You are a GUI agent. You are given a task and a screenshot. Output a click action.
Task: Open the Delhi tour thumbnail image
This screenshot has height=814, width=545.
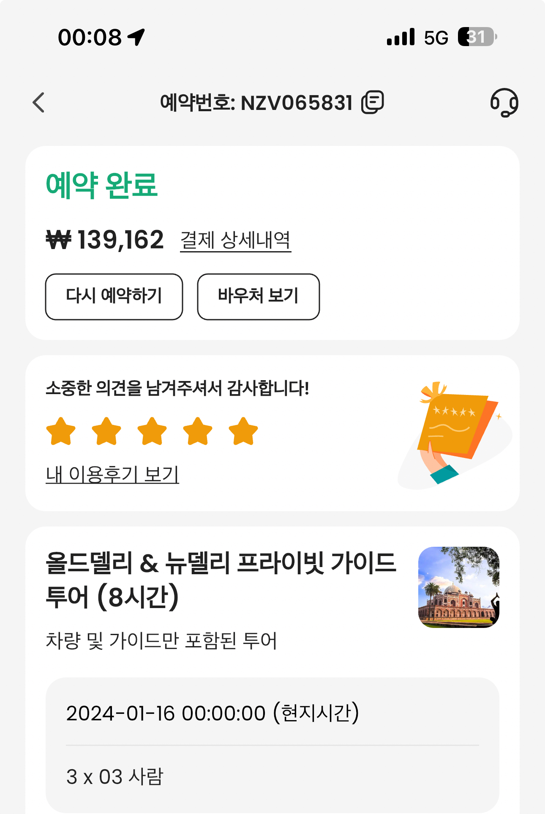(x=458, y=587)
